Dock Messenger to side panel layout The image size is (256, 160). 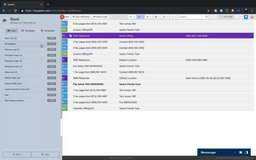click(x=246, y=152)
